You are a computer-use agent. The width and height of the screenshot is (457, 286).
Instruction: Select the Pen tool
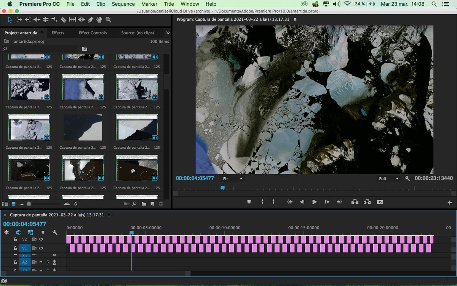tap(90, 19)
